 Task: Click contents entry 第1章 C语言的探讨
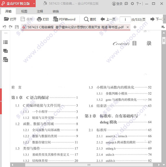tap(45, 97)
